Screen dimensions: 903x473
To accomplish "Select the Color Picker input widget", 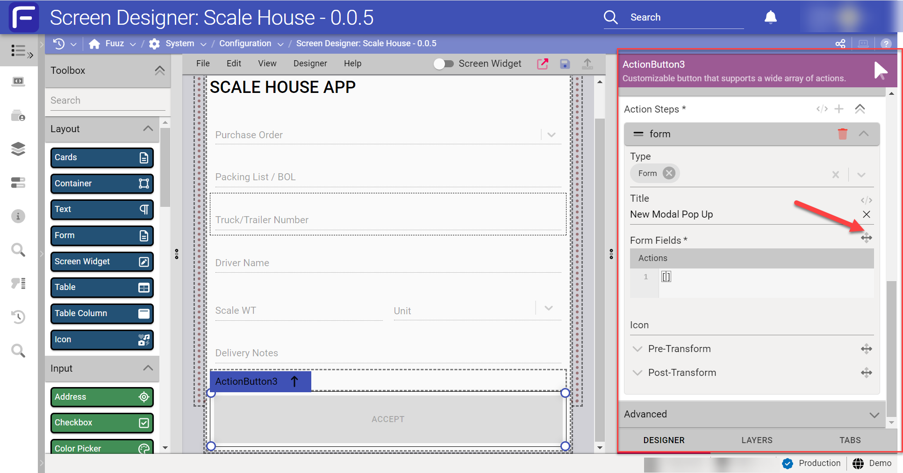I will pos(102,447).
